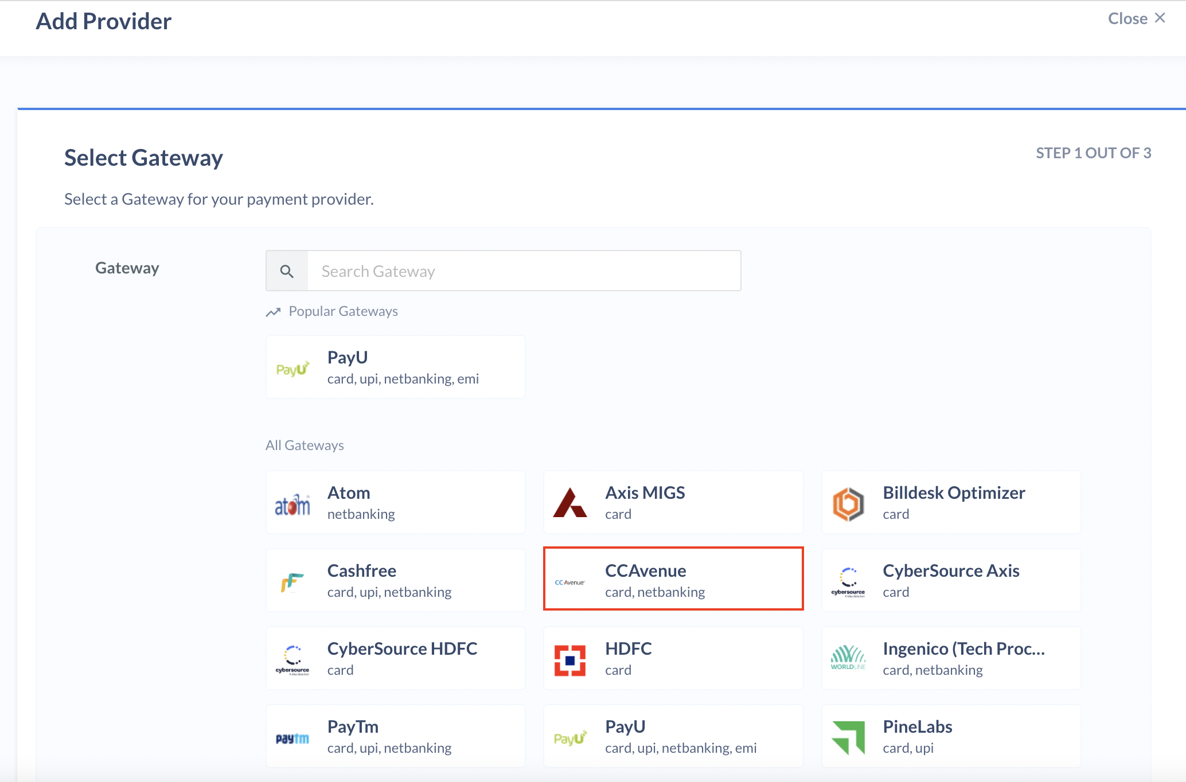Click 'card, netbanking' under Ingenico
The height and width of the screenshot is (782, 1186).
click(x=933, y=670)
